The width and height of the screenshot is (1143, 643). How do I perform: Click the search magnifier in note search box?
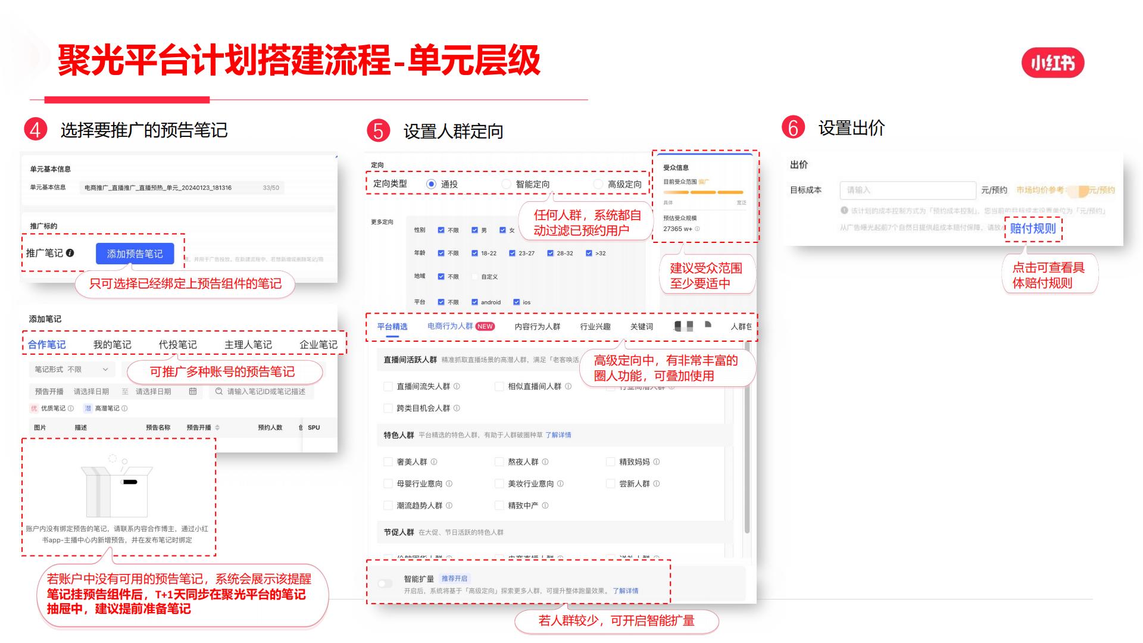click(219, 391)
